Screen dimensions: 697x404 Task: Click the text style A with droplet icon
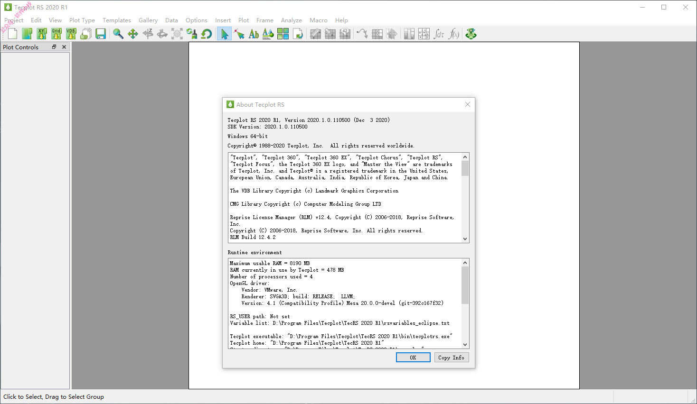[268, 34]
